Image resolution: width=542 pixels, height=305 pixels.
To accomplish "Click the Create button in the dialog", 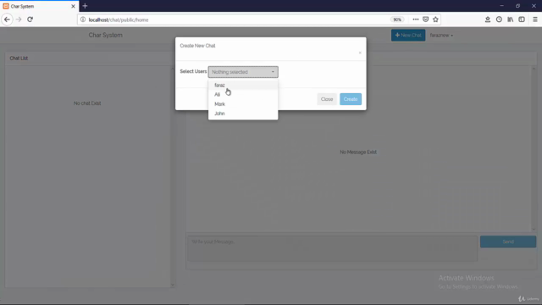I will 351,99.
